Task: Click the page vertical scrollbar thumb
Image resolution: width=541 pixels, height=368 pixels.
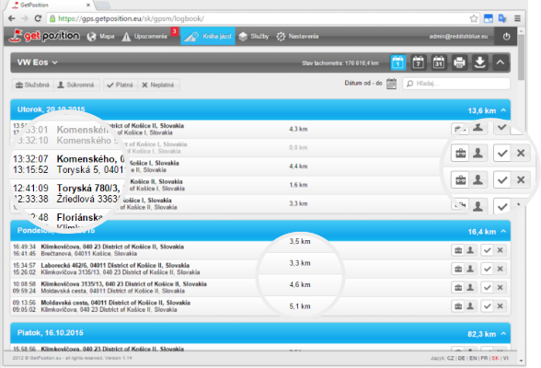Action: (521, 57)
